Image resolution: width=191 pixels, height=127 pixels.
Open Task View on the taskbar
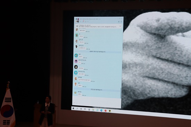pos(81,109)
